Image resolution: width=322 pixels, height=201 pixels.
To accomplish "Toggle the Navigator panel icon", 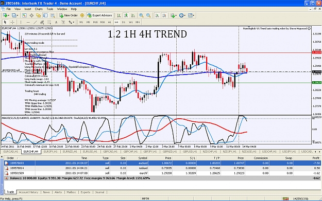I will coord(39,15).
